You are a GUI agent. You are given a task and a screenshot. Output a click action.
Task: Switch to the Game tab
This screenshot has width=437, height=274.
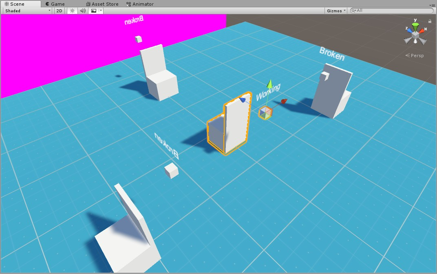[x=55, y=4]
